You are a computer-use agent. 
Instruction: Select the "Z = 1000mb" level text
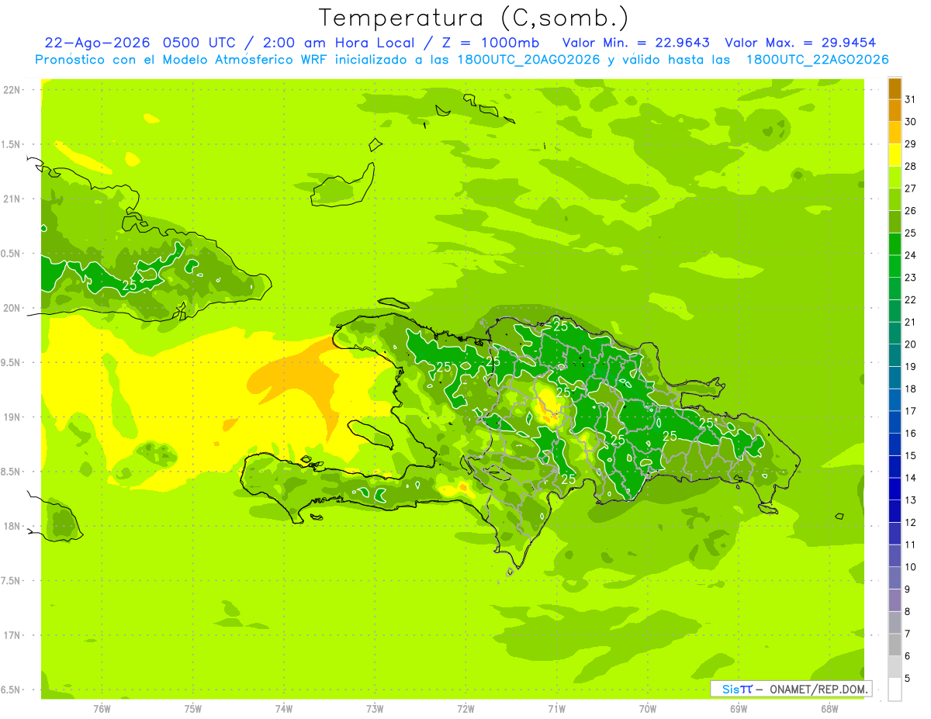489,43
